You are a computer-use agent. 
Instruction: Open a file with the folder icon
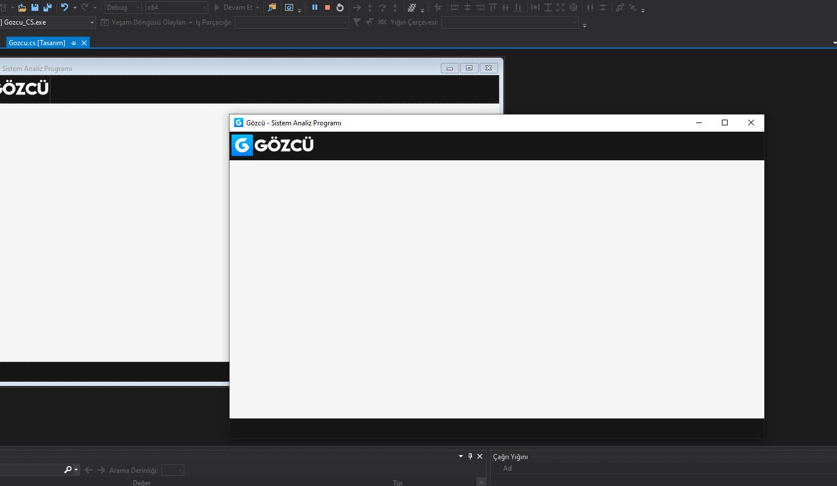point(22,7)
